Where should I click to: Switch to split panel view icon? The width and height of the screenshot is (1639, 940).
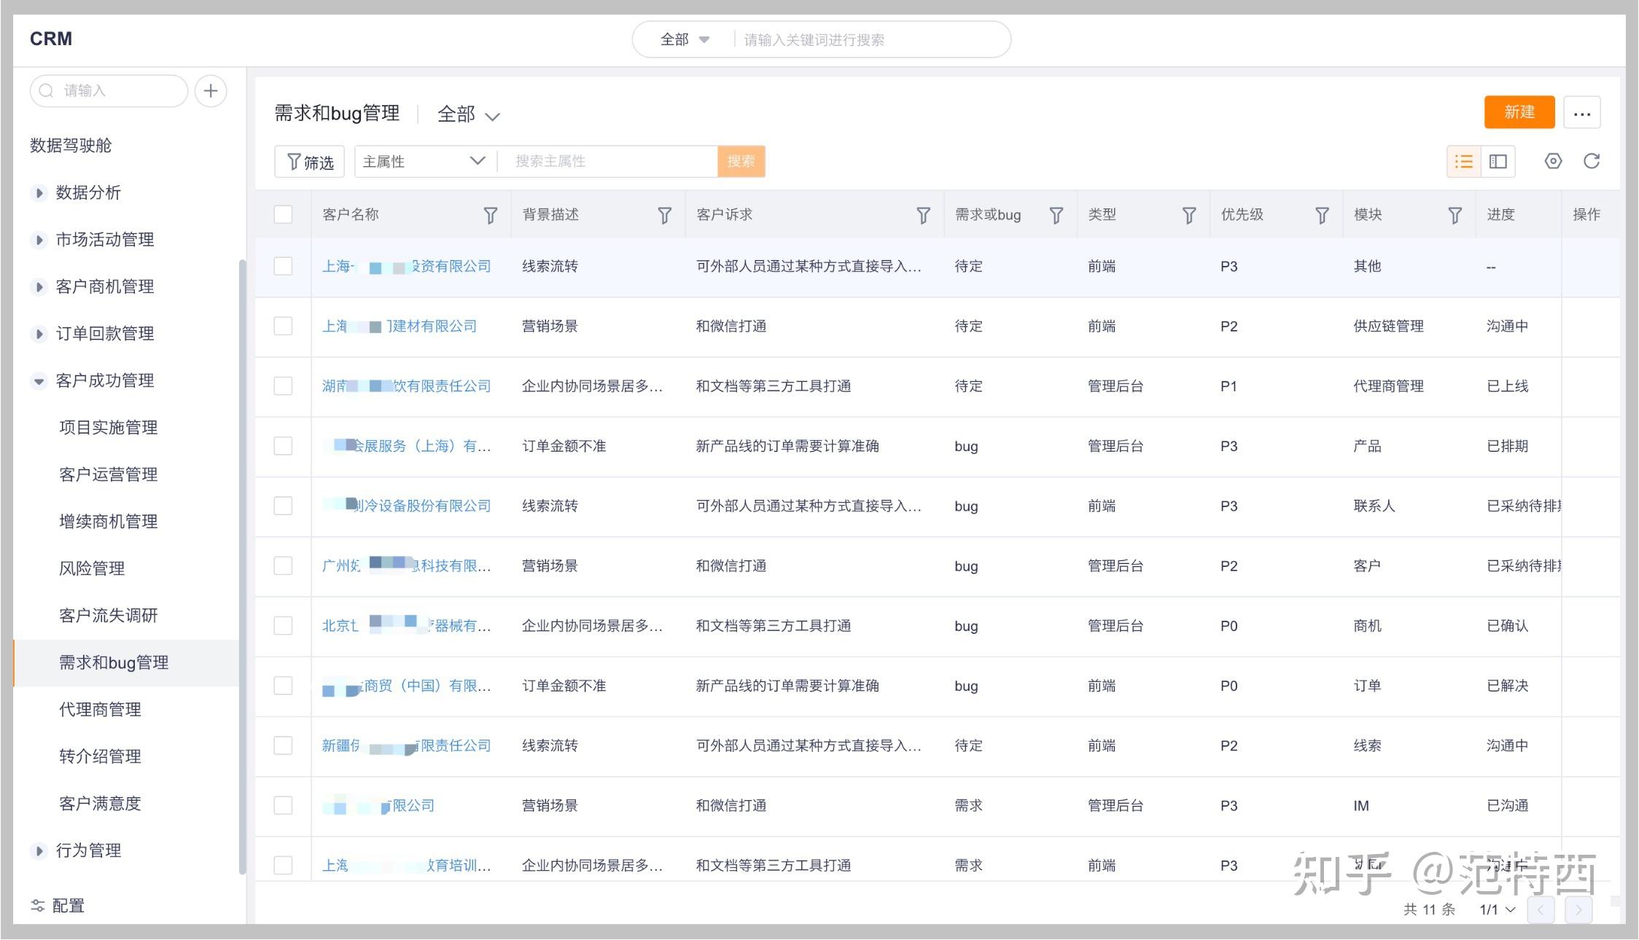pyautogui.click(x=1498, y=161)
